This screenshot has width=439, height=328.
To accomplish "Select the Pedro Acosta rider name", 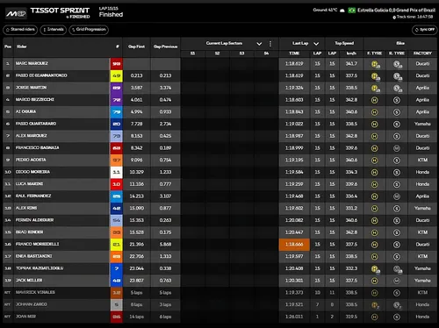I will point(31,160).
